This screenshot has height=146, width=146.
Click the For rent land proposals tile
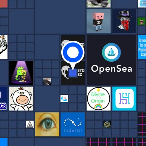(x=142, y=47)
